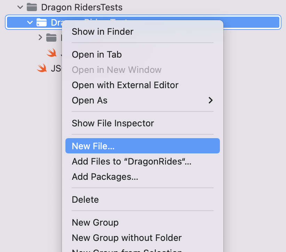Select Add Files to "DragonRides"…
The width and height of the screenshot is (286, 252).
pos(132,161)
